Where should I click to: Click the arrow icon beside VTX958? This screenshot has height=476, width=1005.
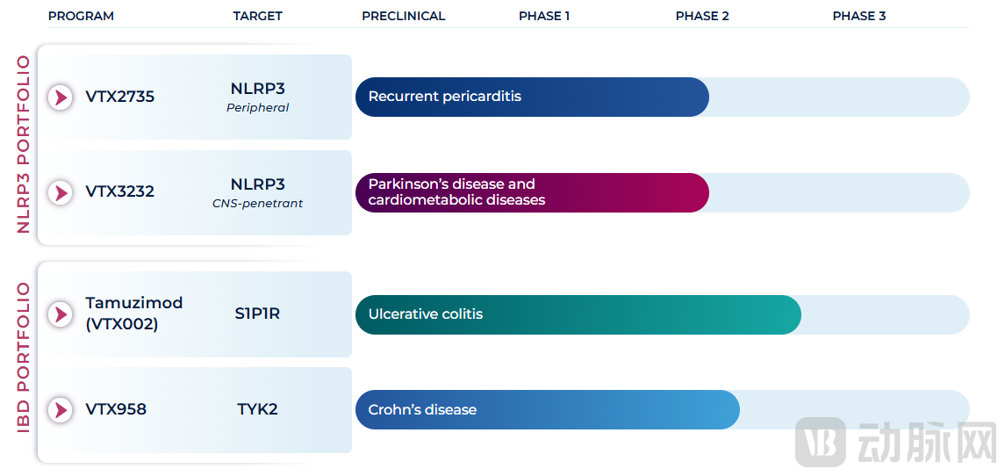(x=61, y=410)
